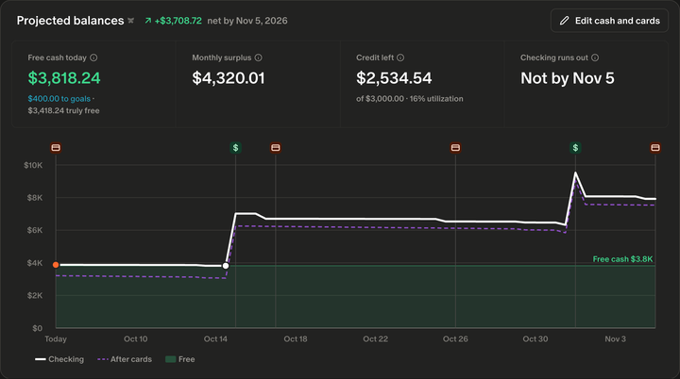Toggle the Free series in the legend
Screen dimensions: 680x379
180,359
